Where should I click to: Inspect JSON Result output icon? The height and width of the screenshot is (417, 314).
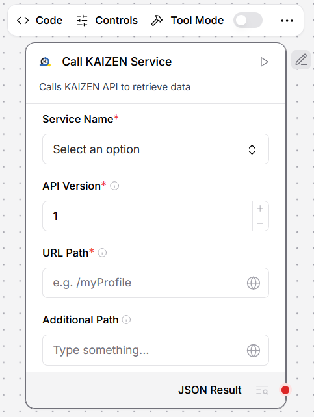pyautogui.click(x=262, y=390)
